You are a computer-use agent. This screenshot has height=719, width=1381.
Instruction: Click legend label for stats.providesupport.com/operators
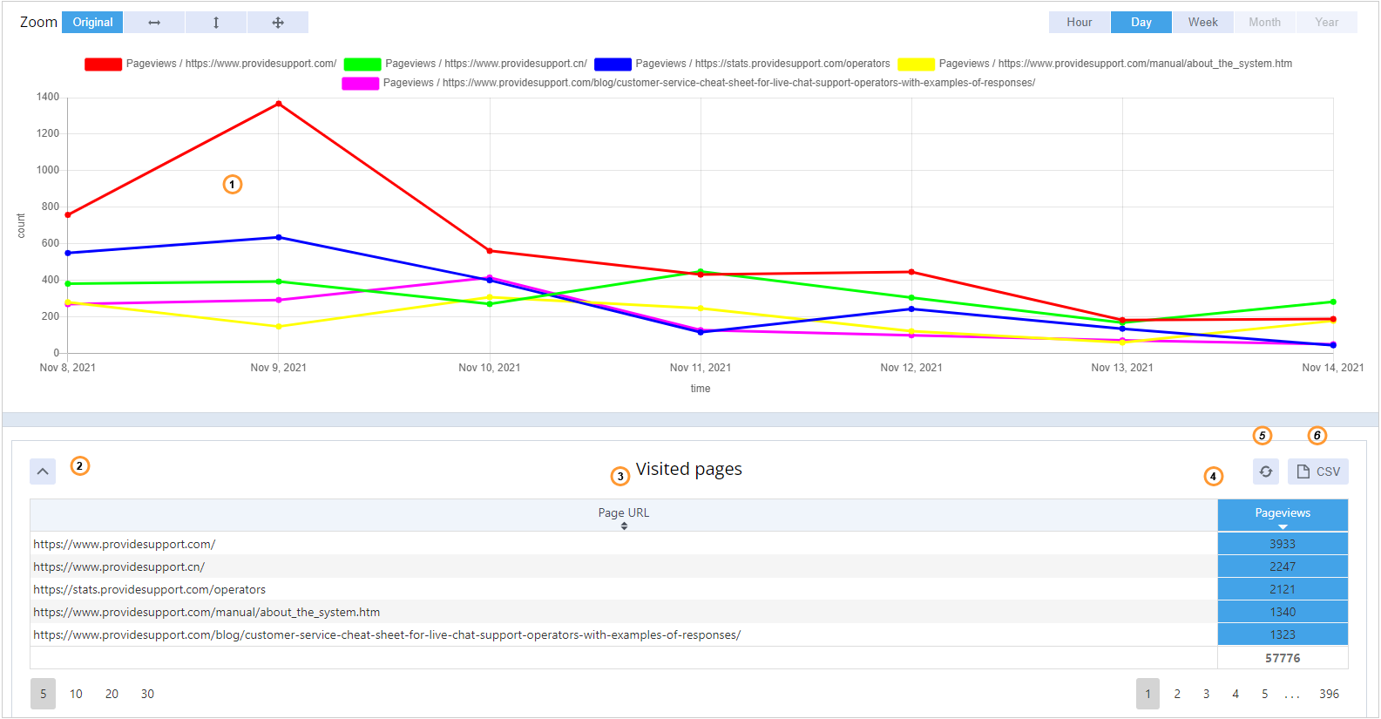tap(763, 64)
